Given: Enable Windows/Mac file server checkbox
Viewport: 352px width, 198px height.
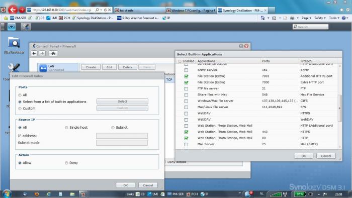Looking at the screenshot, I should tap(187, 101).
